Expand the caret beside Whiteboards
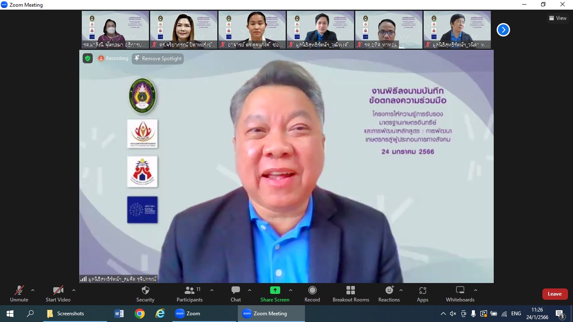573x322 pixels. (476, 290)
